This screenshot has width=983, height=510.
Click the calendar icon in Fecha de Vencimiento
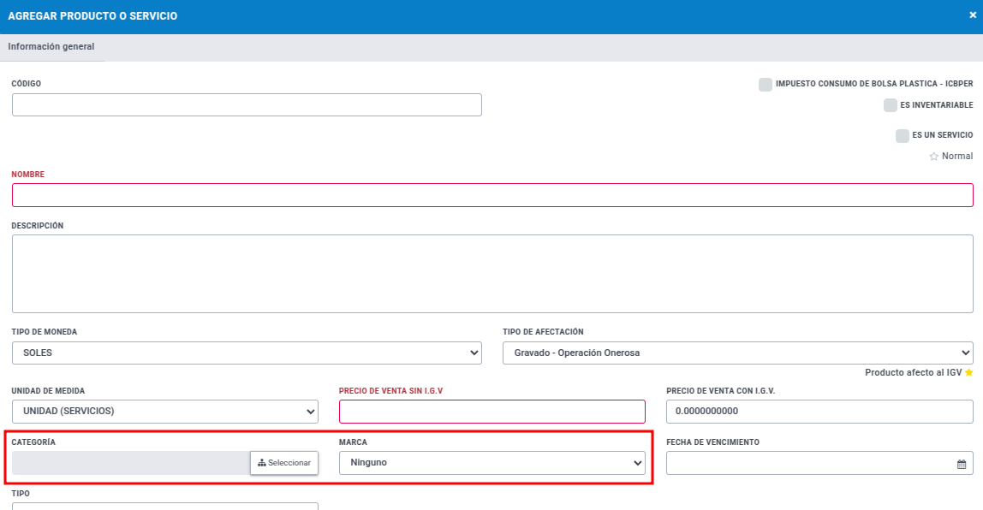[961, 465]
